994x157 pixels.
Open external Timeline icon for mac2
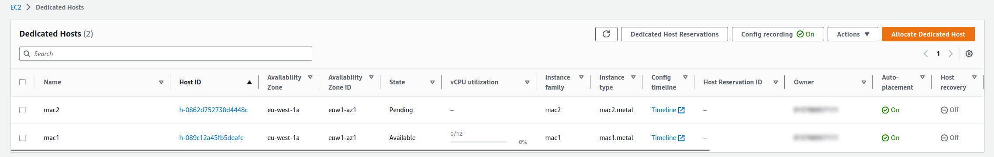(681, 110)
